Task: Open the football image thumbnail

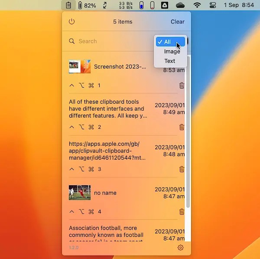Action: pyautogui.click(x=80, y=193)
